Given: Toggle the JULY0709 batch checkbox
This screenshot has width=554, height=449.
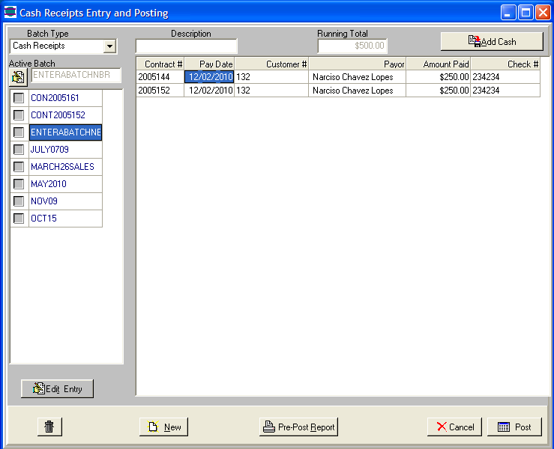Looking at the screenshot, I should click(19, 150).
